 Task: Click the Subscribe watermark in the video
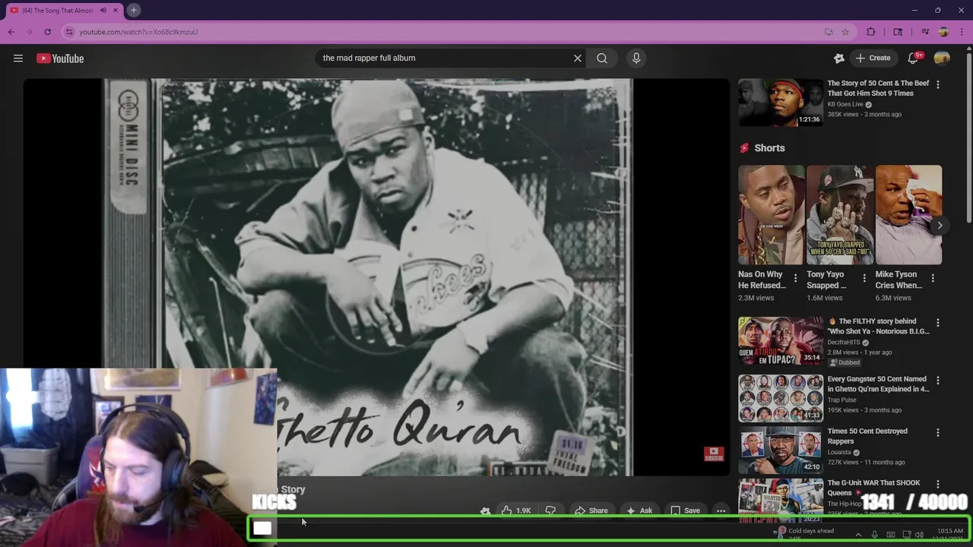pyautogui.click(x=714, y=454)
